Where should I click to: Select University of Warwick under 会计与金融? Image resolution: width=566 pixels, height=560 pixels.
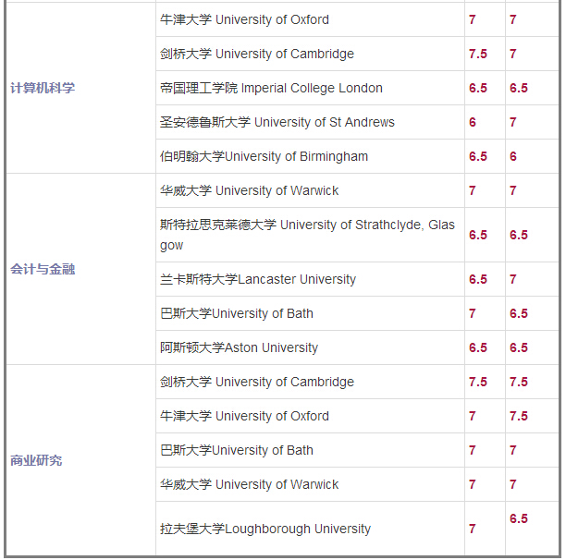pos(249,190)
